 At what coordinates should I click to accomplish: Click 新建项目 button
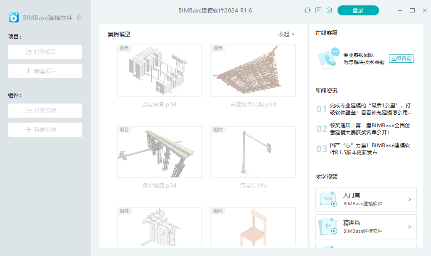click(x=45, y=71)
